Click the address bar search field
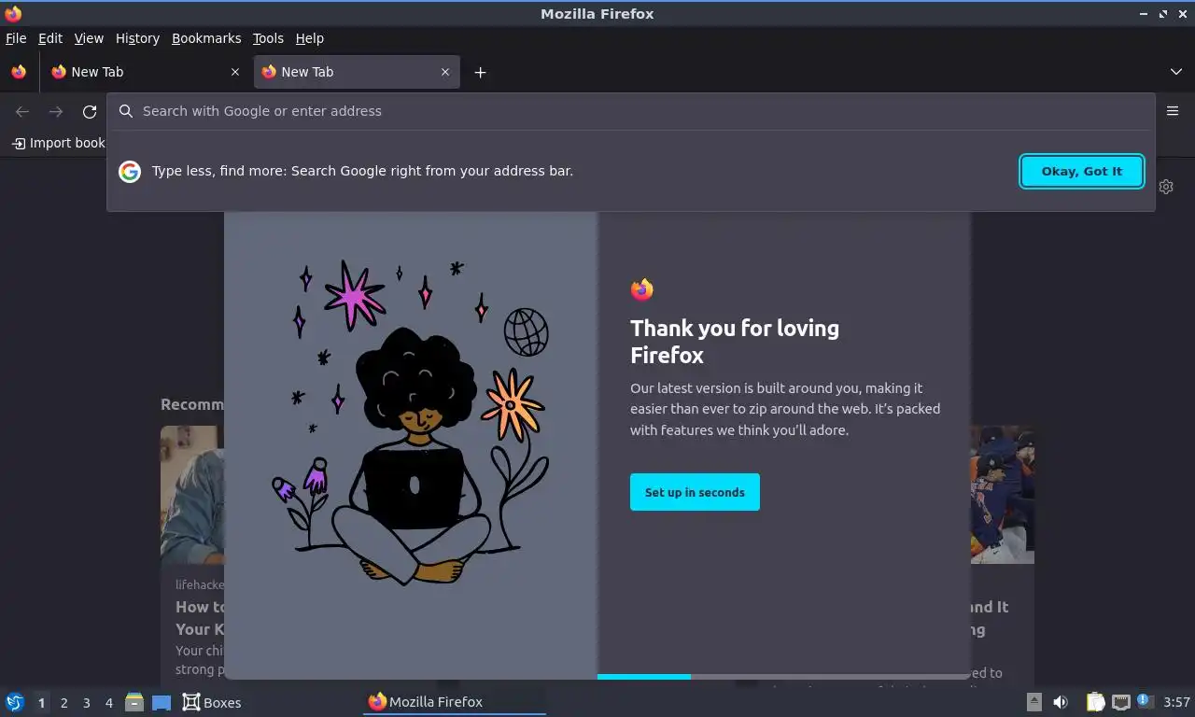 [631, 111]
